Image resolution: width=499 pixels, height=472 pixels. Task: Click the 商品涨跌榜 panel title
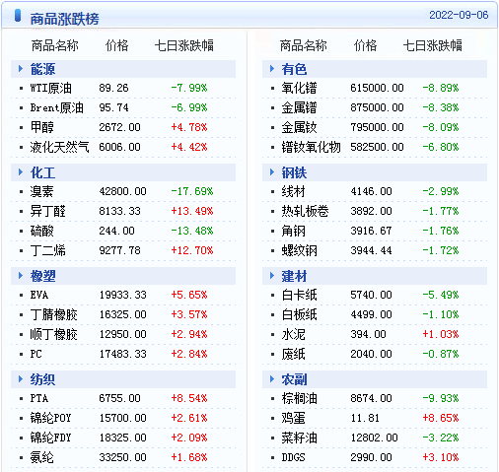pyautogui.click(x=64, y=19)
